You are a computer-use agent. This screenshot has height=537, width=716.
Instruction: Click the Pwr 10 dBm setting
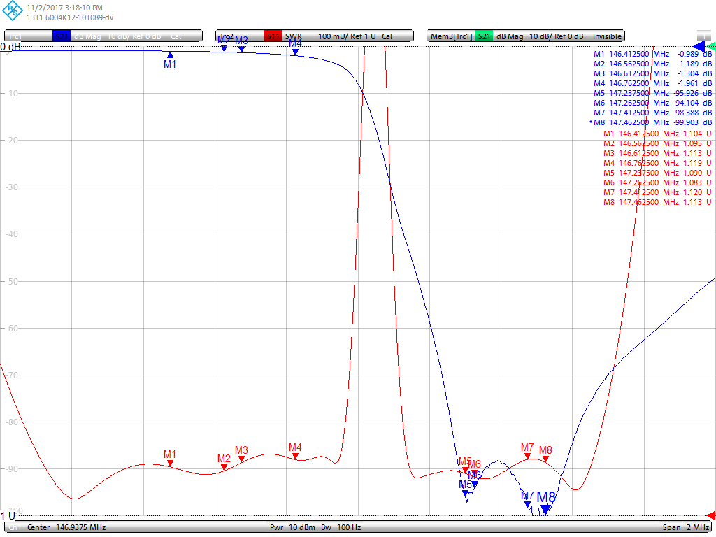click(292, 527)
